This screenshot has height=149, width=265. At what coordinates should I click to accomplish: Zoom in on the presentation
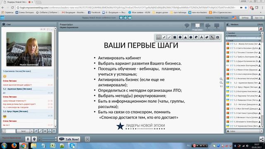pos(221,79)
